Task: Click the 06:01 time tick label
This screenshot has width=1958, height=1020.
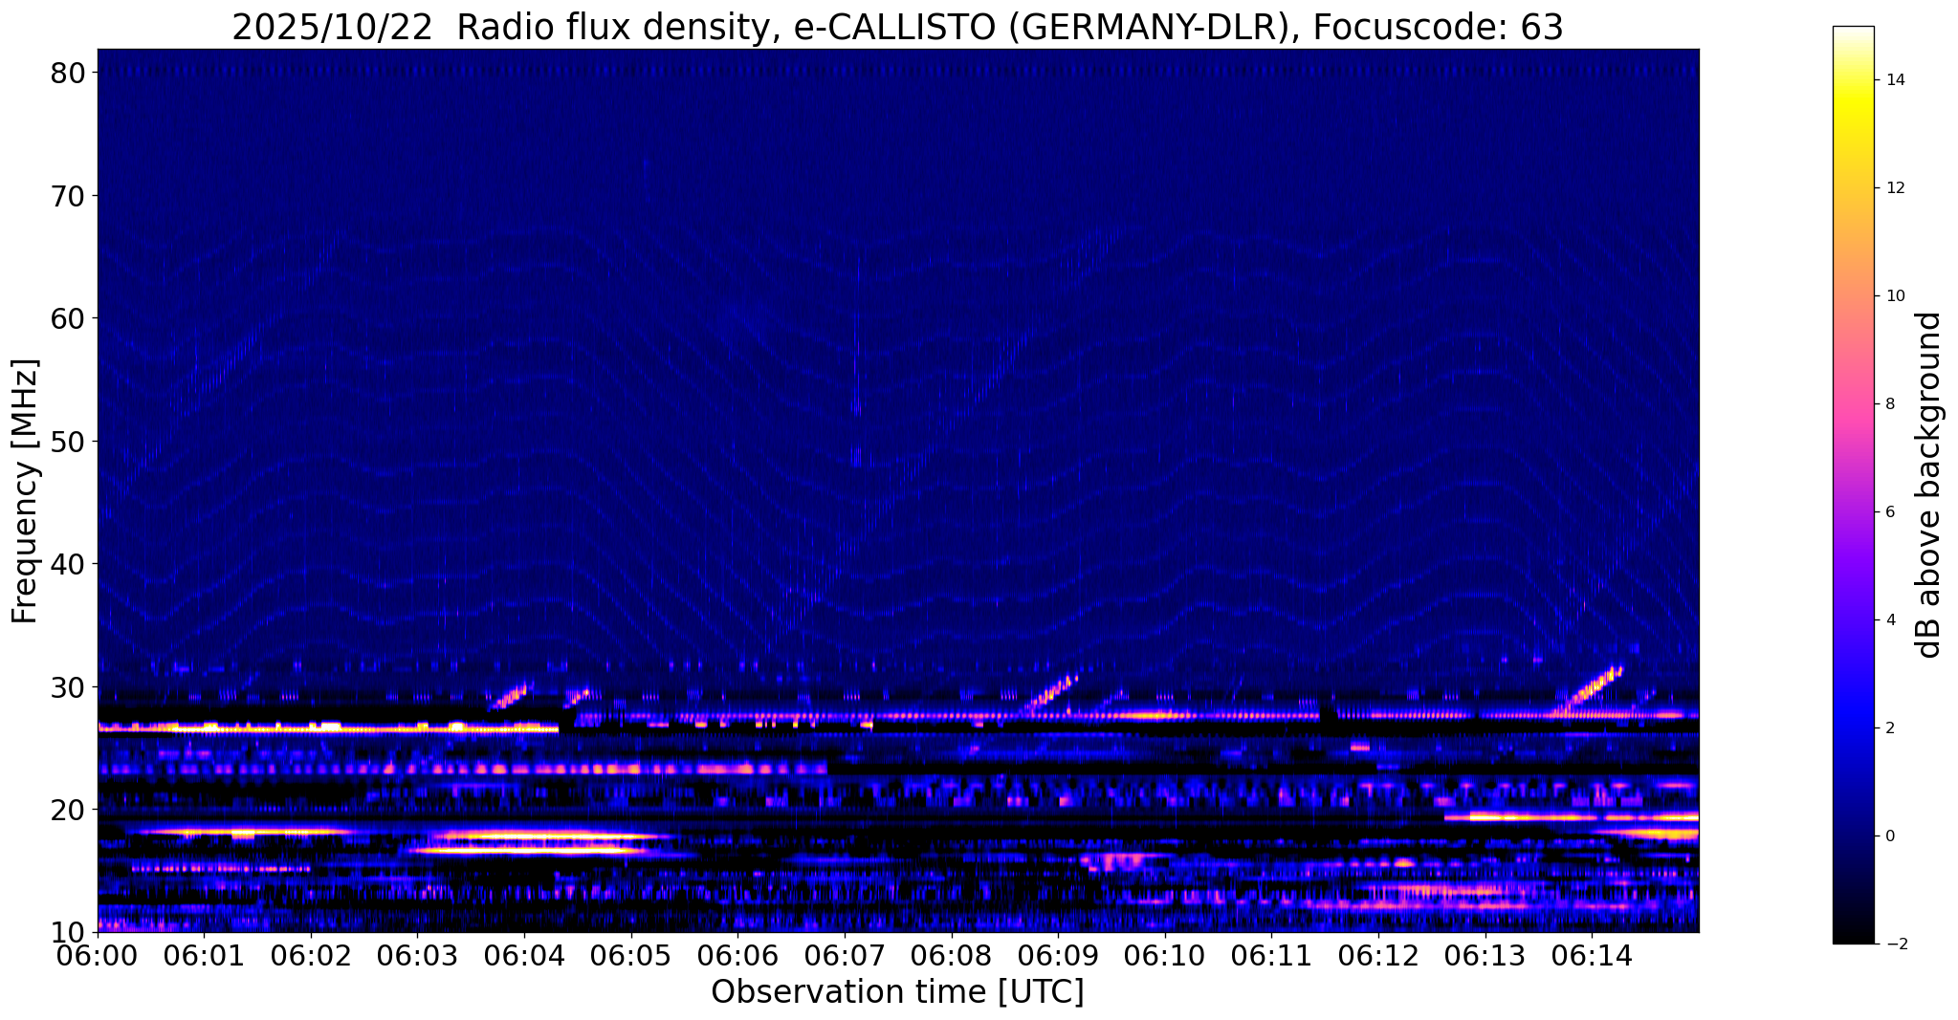Action: coord(204,954)
